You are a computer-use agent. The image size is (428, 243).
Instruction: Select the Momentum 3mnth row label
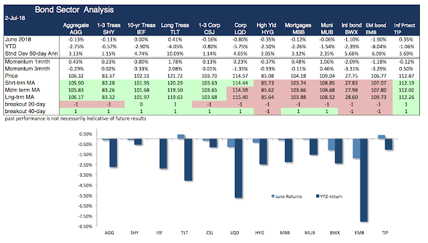pos(27,68)
